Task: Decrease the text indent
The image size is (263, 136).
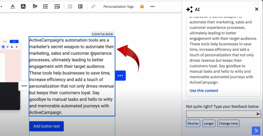Action: point(70,6)
